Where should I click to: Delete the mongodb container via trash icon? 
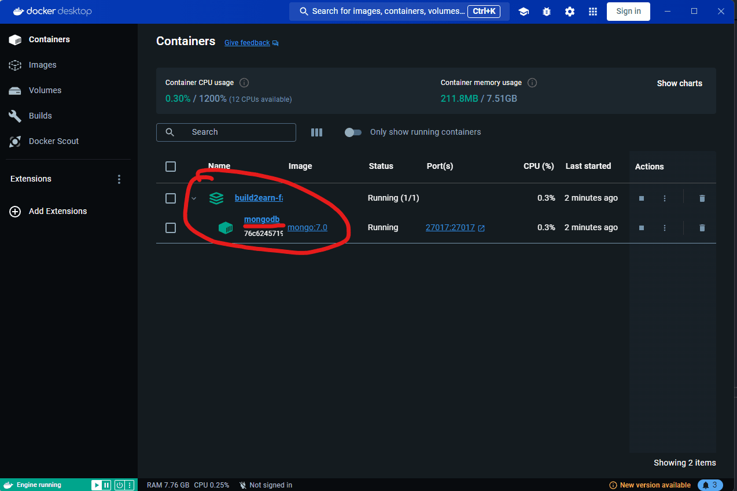point(702,227)
